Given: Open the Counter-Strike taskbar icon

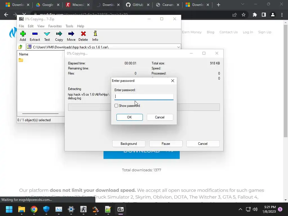Looking at the screenshot, I should tap(83, 209).
